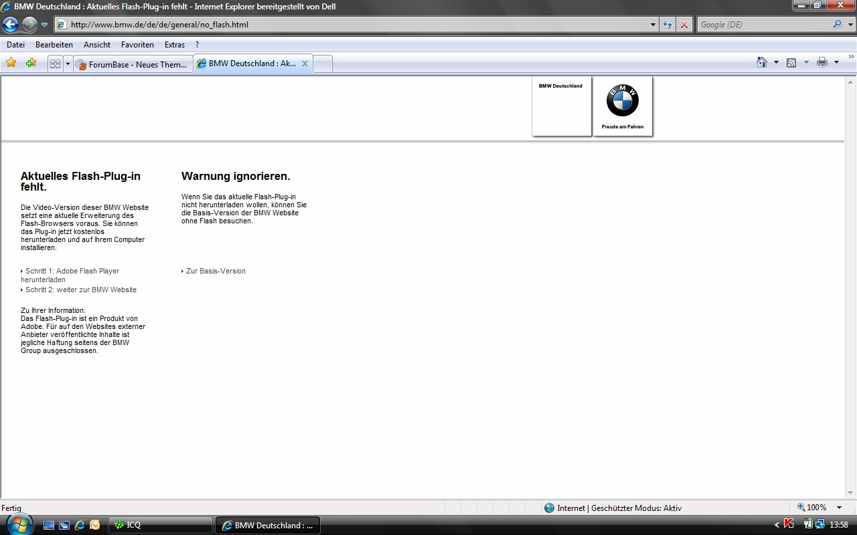Open Schritt 1: Adobe Flash Player herunterladen link
The width and height of the screenshot is (857, 535).
pyautogui.click(x=70, y=276)
